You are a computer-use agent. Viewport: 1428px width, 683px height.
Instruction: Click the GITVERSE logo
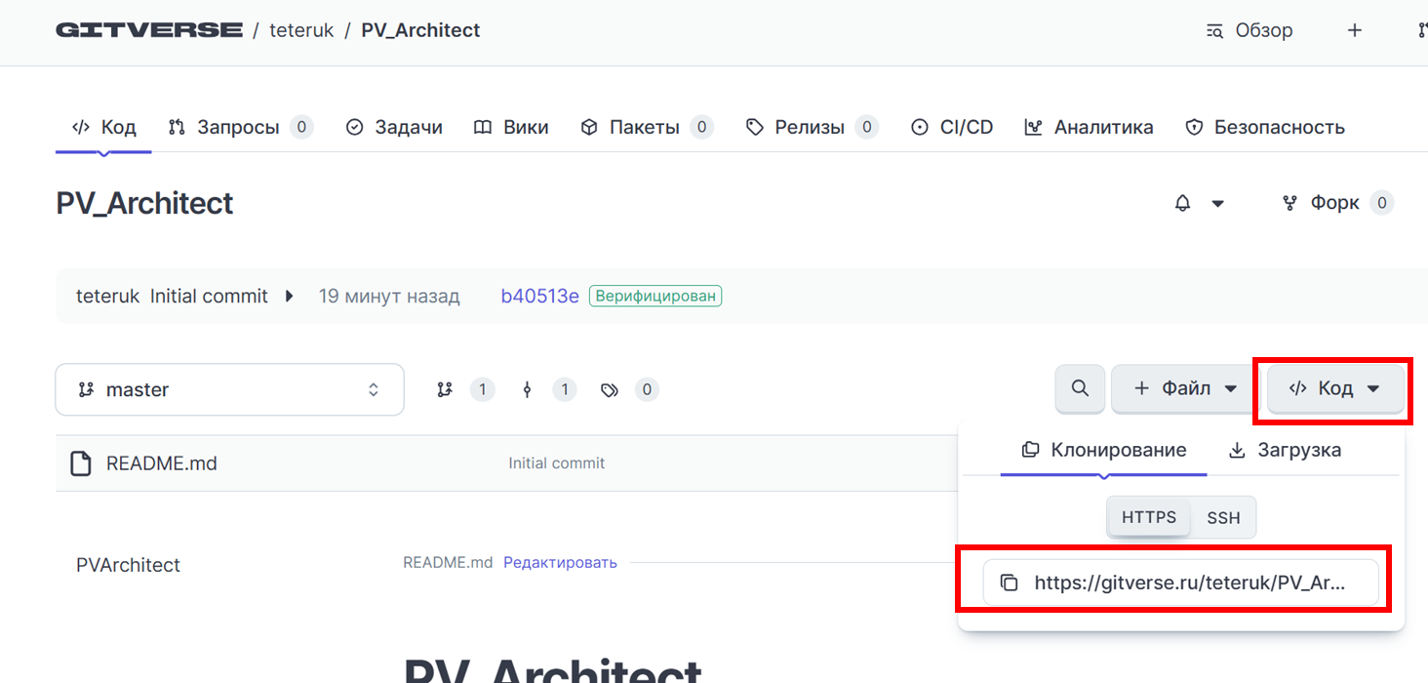pos(149,30)
